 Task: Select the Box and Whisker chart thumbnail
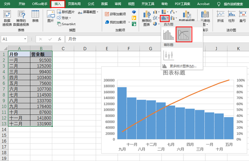168,55
